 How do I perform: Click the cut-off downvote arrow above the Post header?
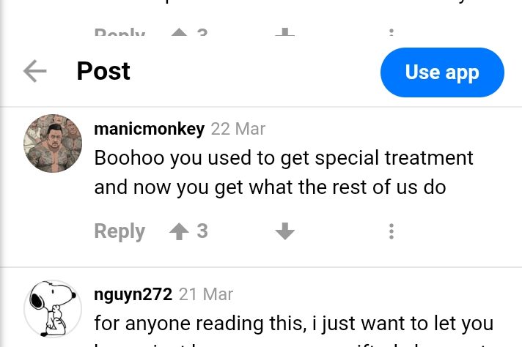click(x=285, y=32)
